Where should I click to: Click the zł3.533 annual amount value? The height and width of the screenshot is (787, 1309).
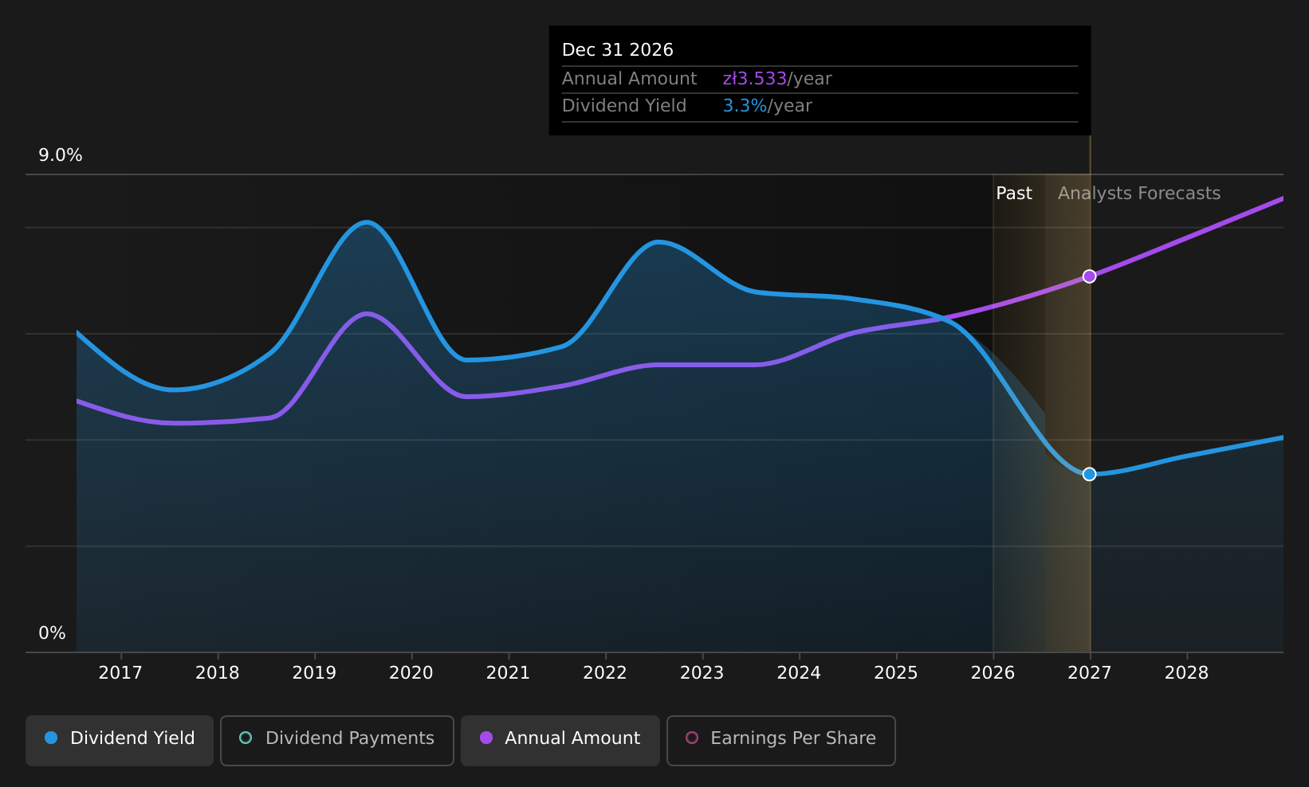[x=754, y=79]
